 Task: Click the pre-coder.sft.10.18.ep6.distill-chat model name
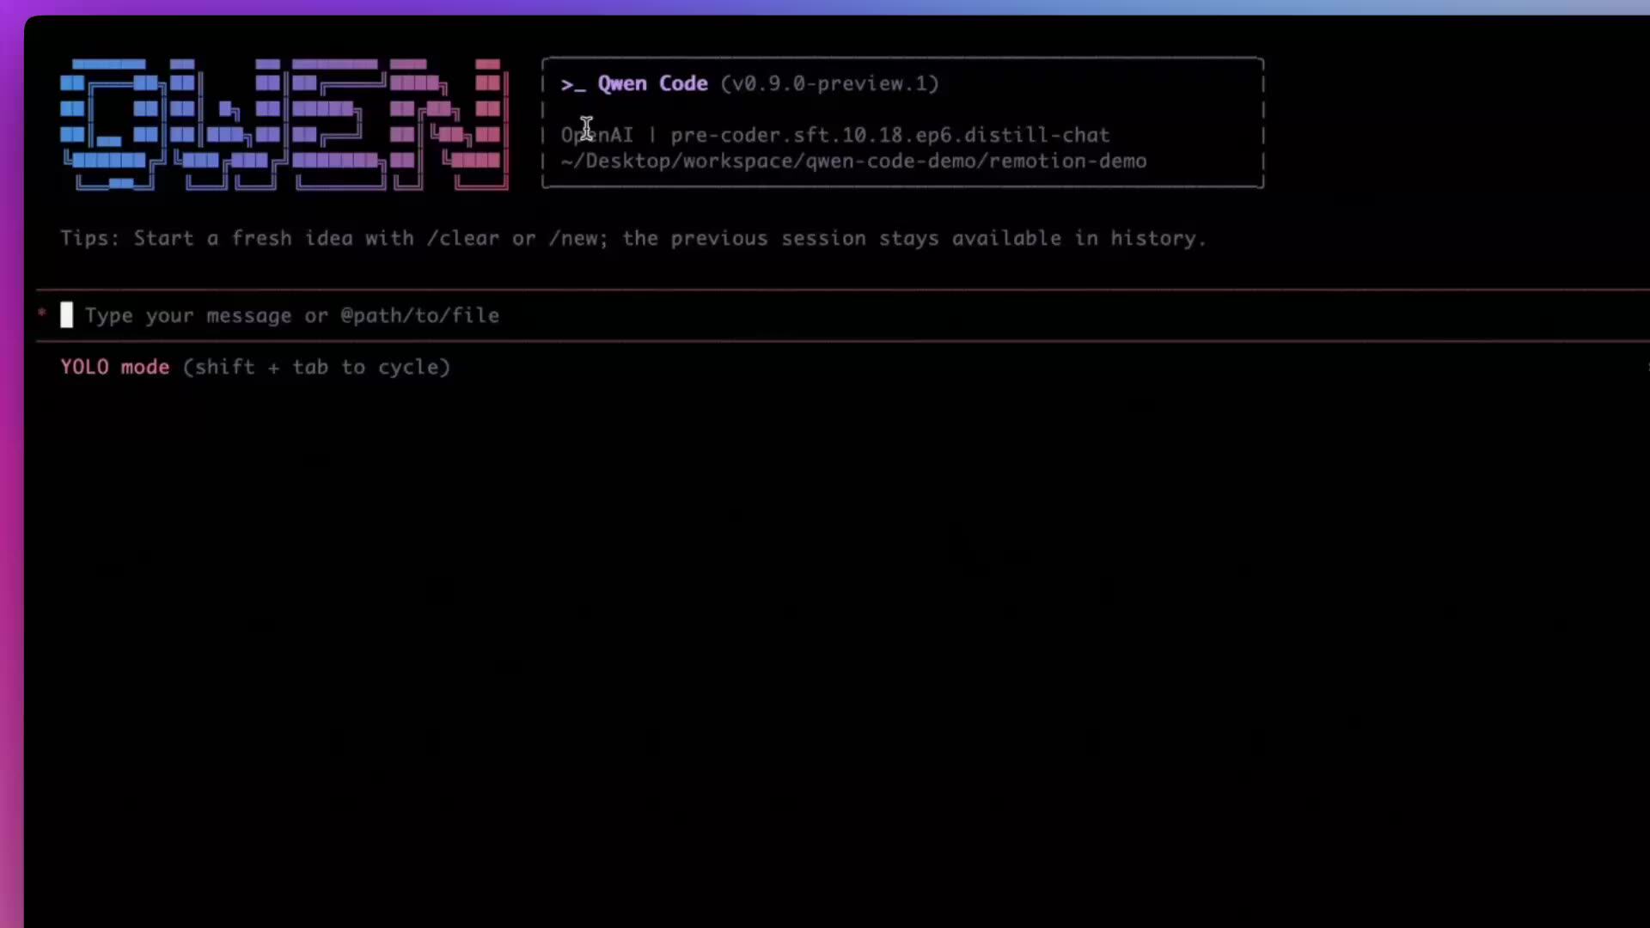coord(889,135)
